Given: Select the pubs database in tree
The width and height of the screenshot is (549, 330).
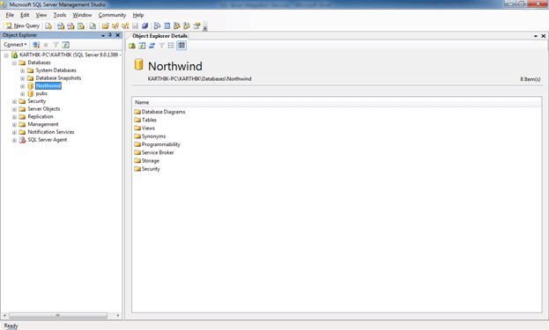Looking at the screenshot, I should pos(41,93).
